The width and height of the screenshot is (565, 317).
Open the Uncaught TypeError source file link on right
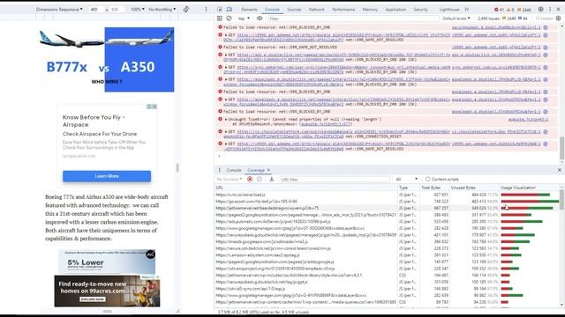coord(528,120)
